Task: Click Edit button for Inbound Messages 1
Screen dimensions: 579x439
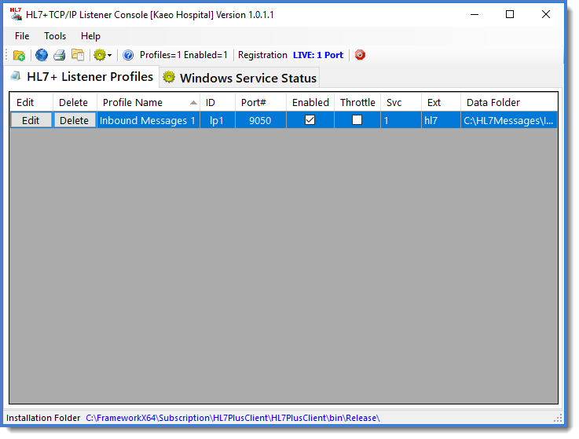Action: 31,121
